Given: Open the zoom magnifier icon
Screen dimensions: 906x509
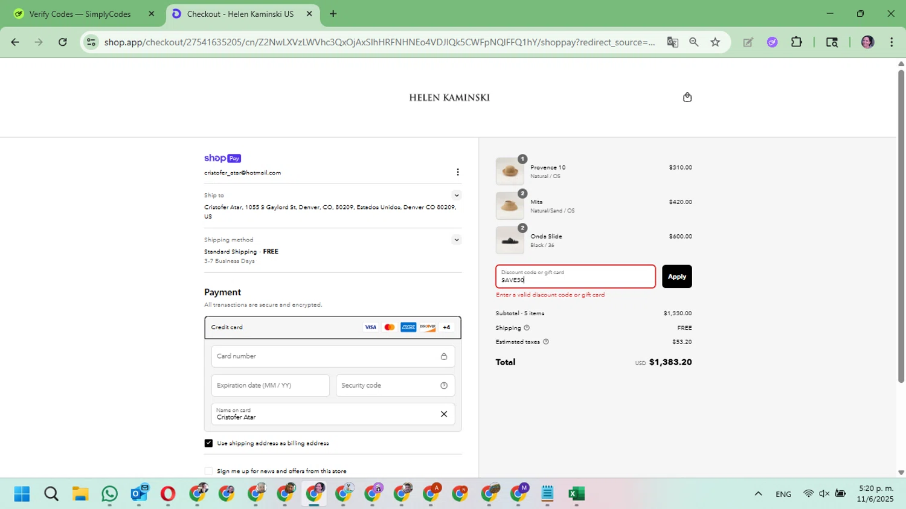Looking at the screenshot, I should click(x=694, y=42).
